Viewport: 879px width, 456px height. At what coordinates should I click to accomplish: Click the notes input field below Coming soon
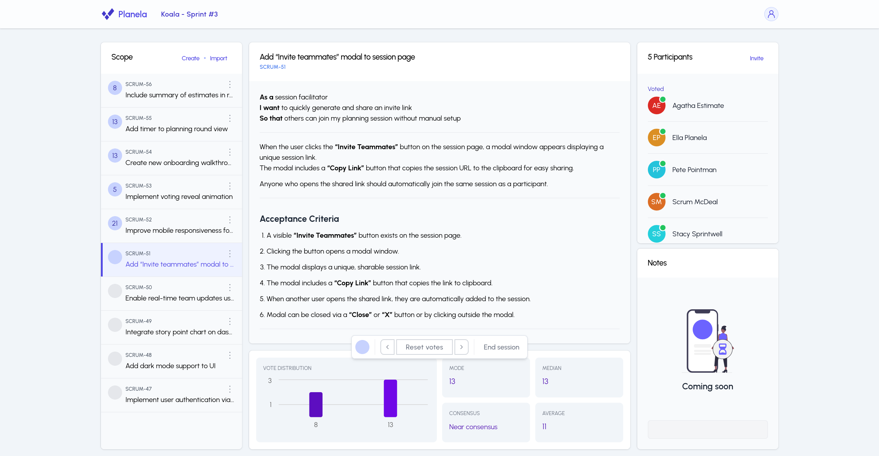point(707,429)
